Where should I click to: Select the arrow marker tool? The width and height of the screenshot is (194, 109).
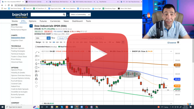pos(36,64)
